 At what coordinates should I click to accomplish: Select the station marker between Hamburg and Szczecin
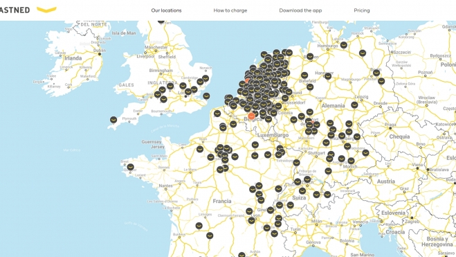click(363, 53)
